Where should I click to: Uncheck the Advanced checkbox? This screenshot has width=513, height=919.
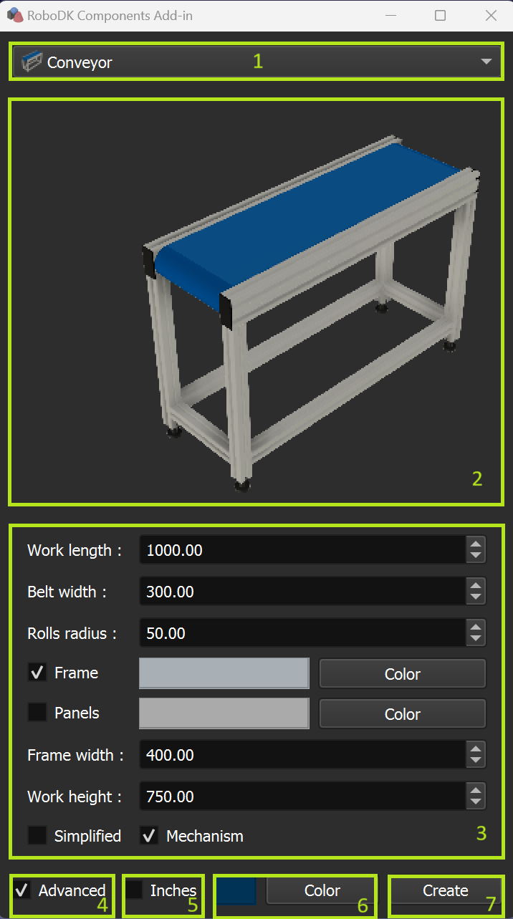22,890
